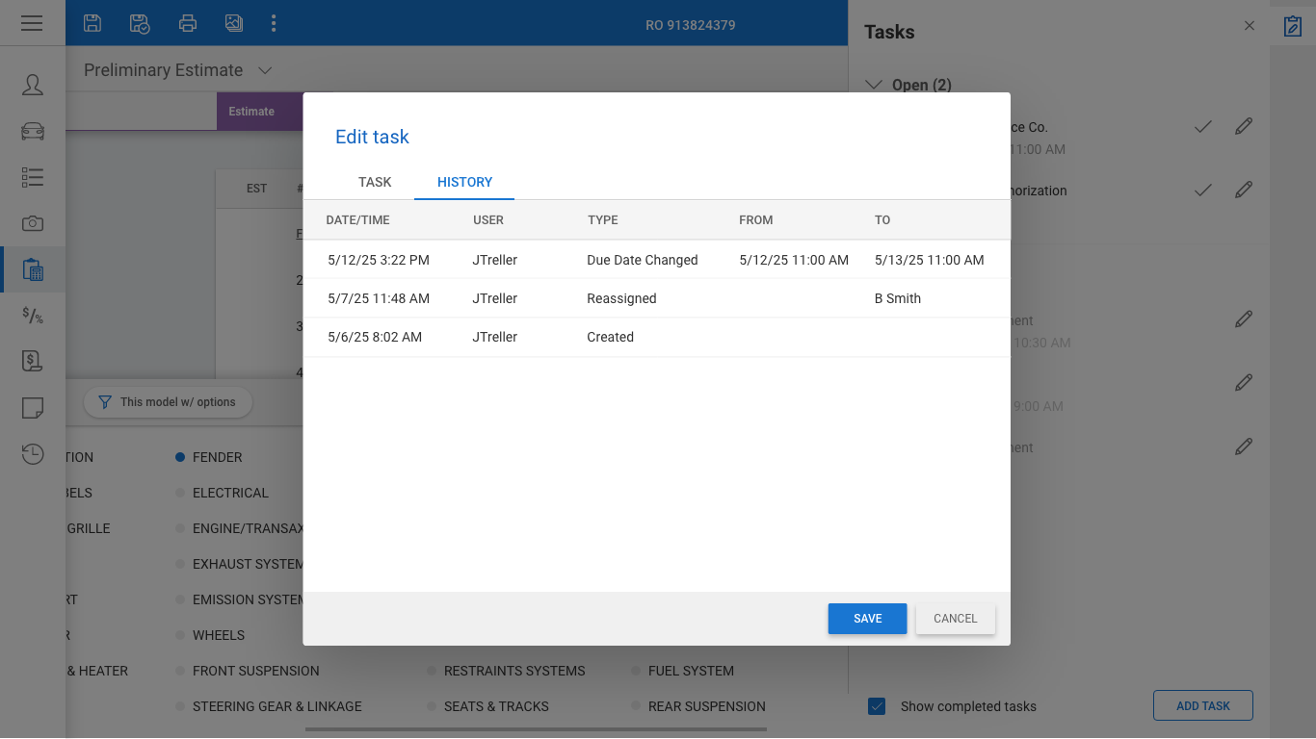The height and width of the screenshot is (739, 1316).
Task: Click the ADD TASK button
Action: pyautogui.click(x=1203, y=705)
